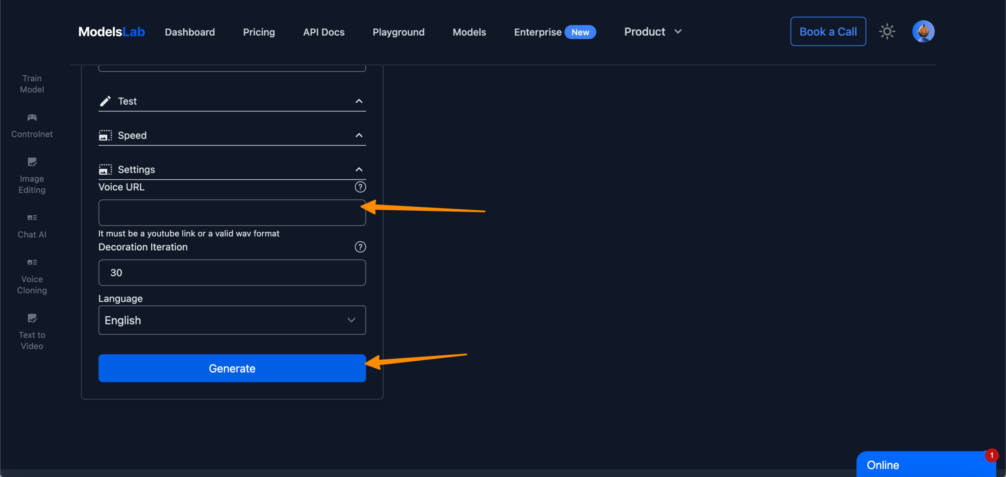Toggle the light/dark theme sun icon
Viewport: 1006px width, 477px height.
coord(887,31)
